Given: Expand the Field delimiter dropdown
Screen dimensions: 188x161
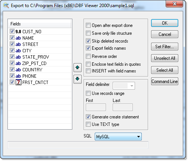Looking at the screenshot, I should (124, 86).
